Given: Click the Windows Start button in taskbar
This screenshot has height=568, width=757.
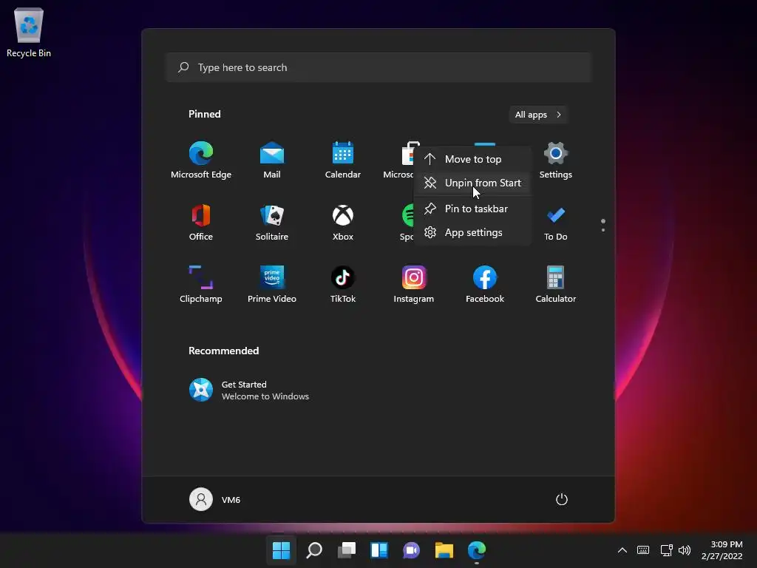Looking at the screenshot, I should pyautogui.click(x=281, y=550).
